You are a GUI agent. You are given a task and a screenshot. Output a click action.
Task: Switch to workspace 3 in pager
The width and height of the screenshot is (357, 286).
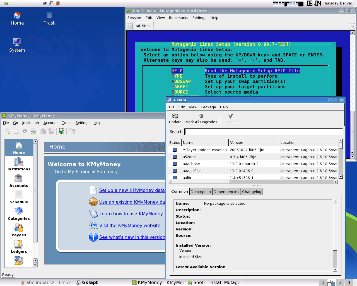pyautogui.click(x=340, y=283)
